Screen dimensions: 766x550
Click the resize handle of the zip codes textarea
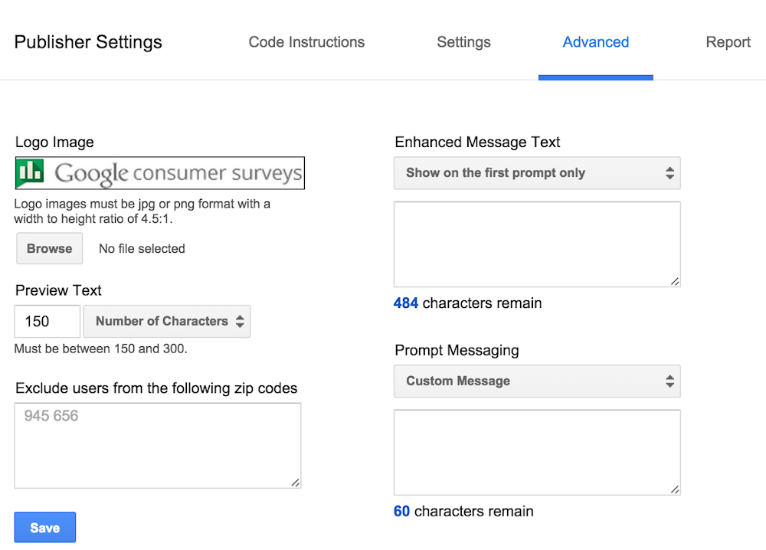coord(296,483)
